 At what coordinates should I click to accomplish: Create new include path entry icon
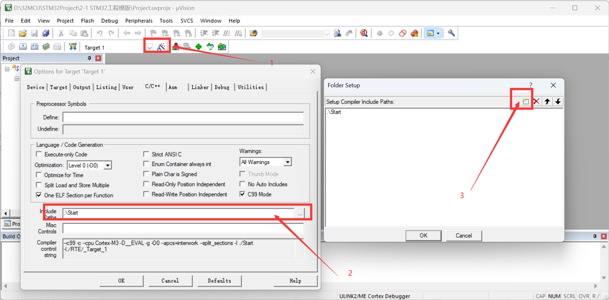tap(525, 102)
